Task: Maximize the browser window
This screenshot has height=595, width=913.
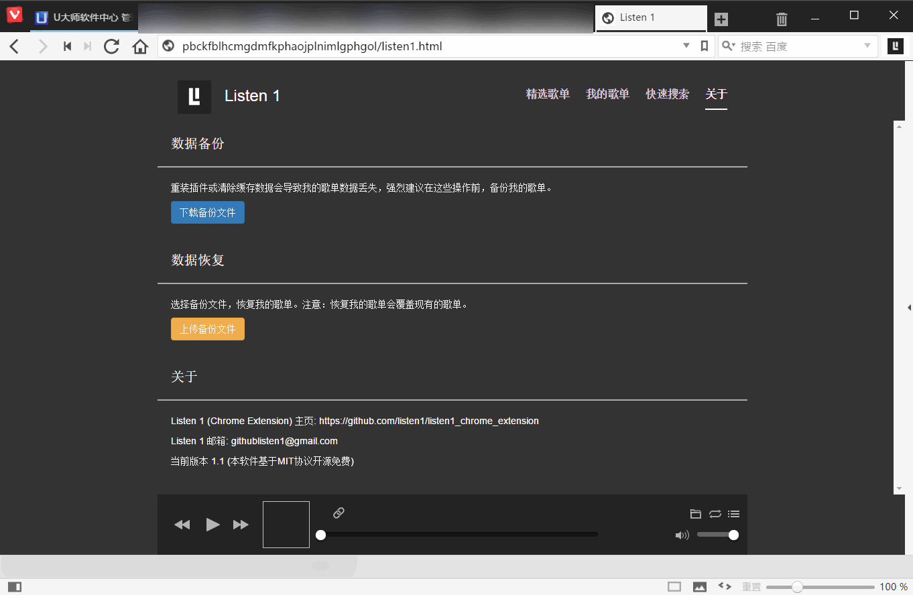Action: pos(854,15)
